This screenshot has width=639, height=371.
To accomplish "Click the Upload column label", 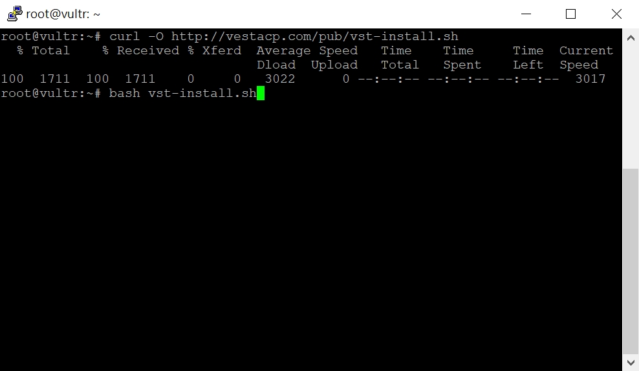I will (334, 65).
